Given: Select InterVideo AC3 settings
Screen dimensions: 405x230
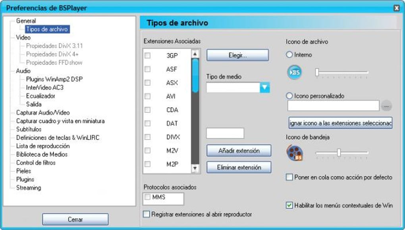Looking at the screenshot, I should [45, 88].
